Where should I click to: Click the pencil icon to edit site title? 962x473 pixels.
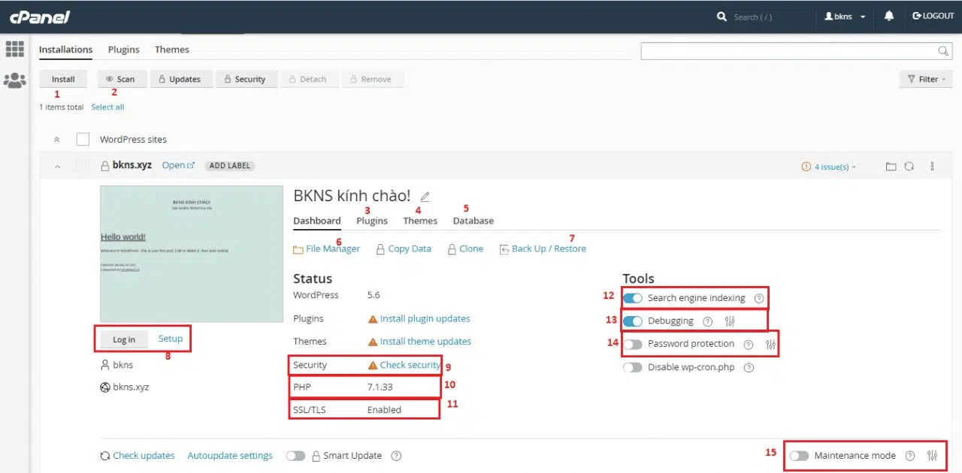pos(425,197)
